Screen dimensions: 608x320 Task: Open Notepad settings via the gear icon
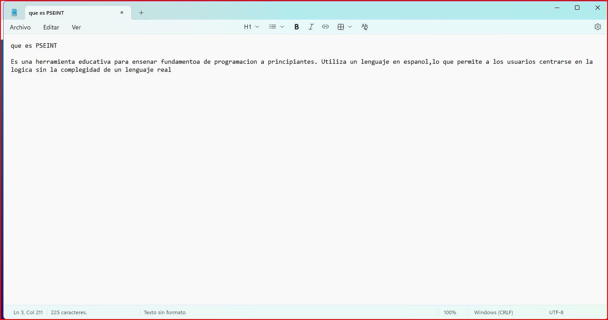point(598,27)
